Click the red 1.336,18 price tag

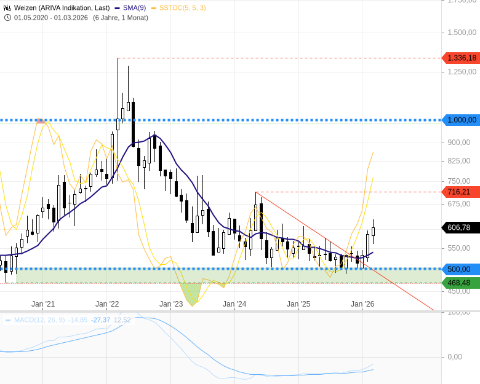point(461,58)
